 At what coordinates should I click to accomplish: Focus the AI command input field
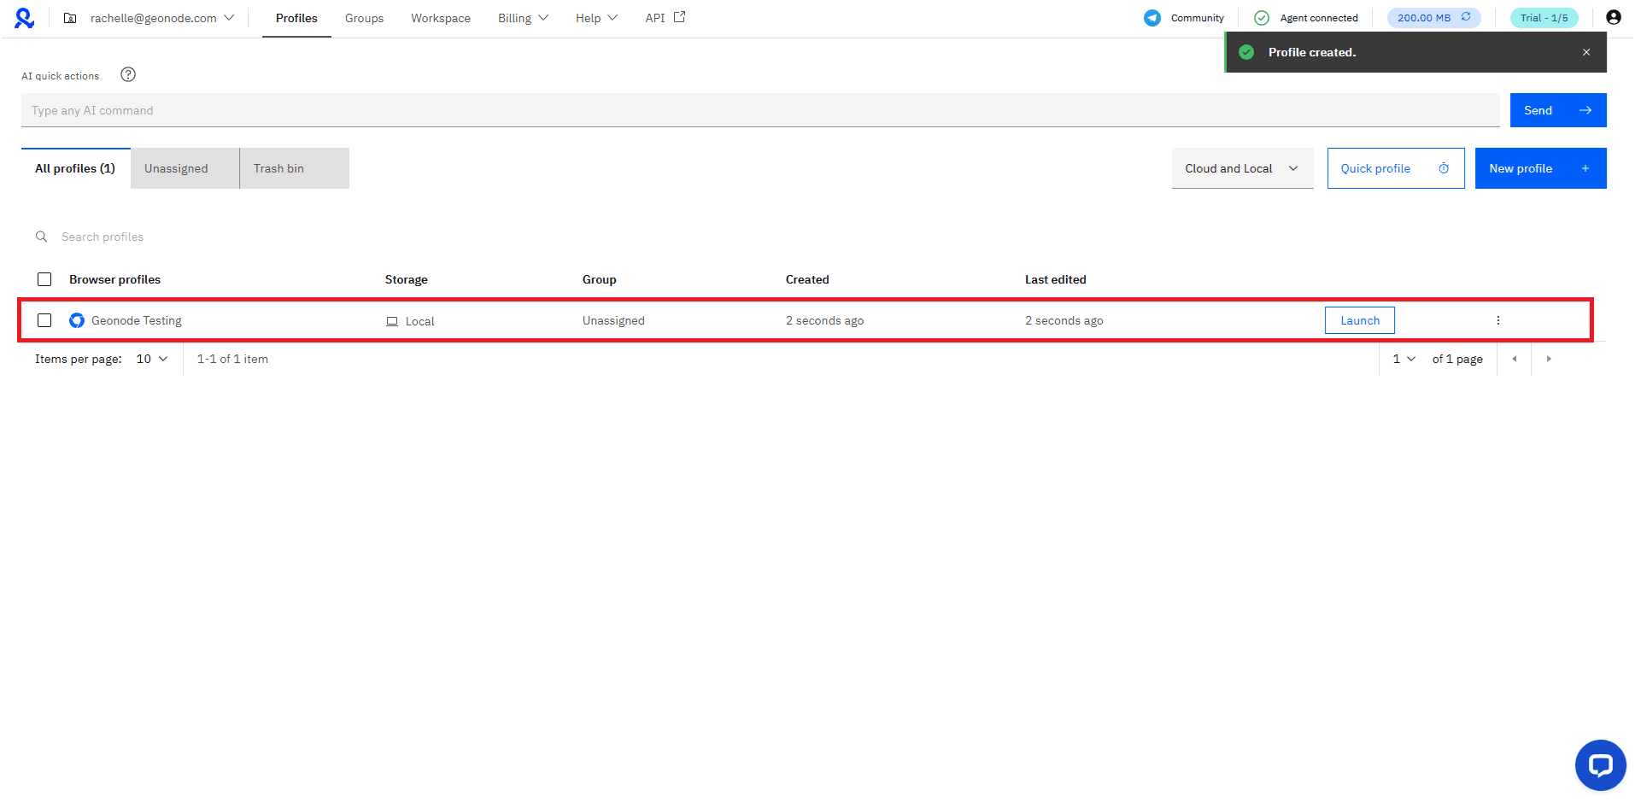pyautogui.click(x=760, y=110)
